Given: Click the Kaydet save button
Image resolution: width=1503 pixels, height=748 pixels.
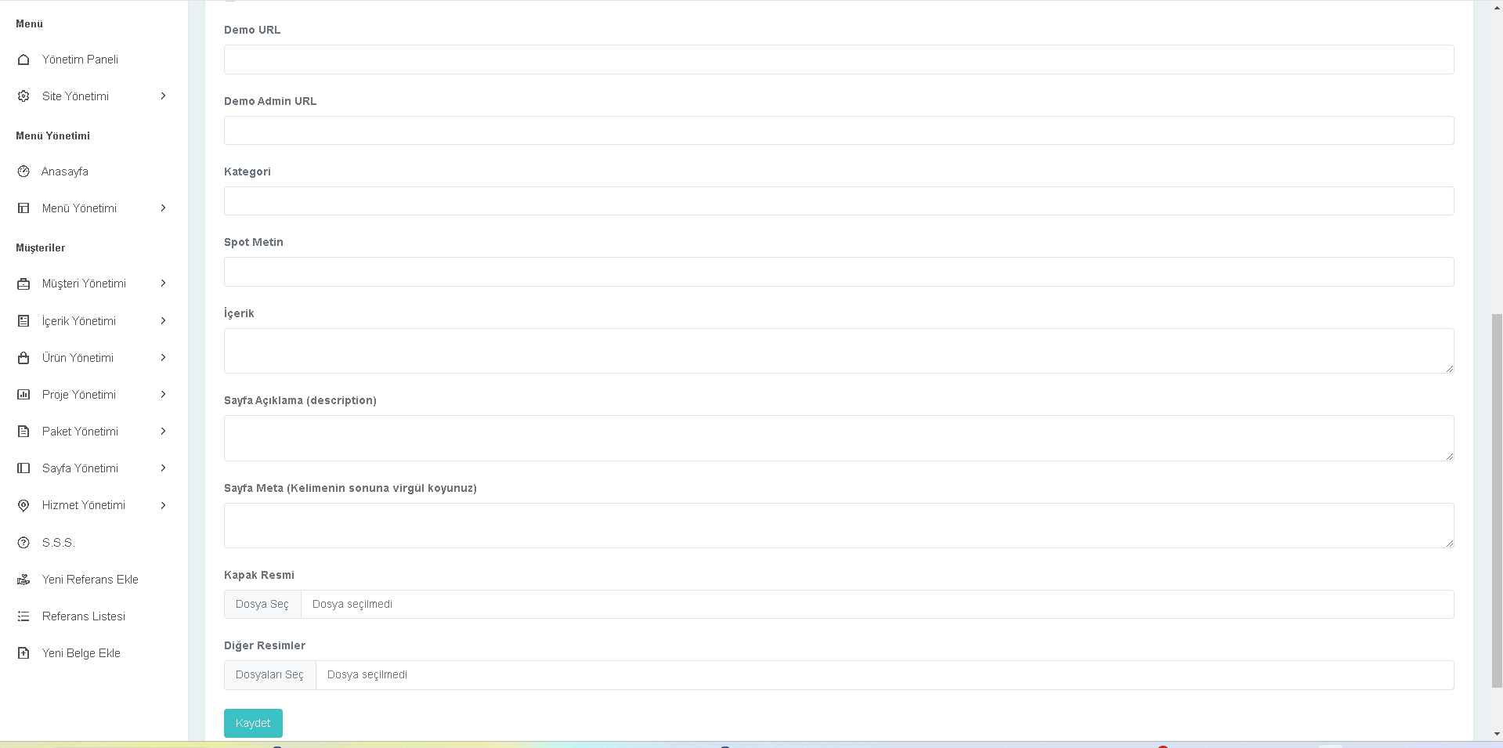Looking at the screenshot, I should 253,723.
